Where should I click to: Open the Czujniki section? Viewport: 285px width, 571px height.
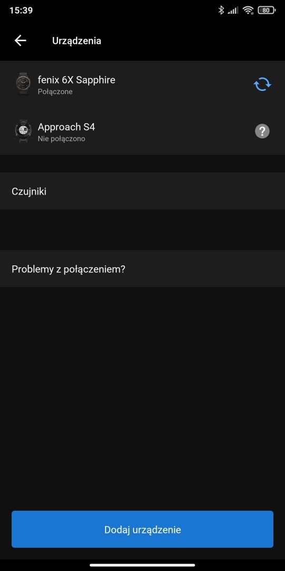[142, 191]
